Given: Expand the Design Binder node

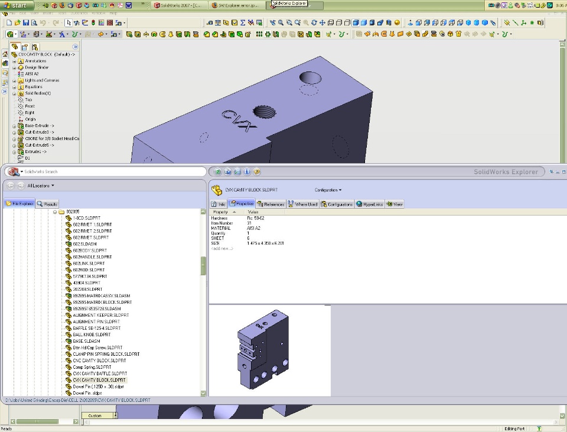Looking at the screenshot, I should (x=14, y=67).
